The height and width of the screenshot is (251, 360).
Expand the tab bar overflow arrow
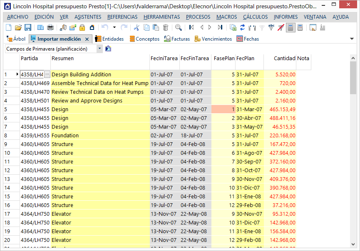tap(352, 39)
